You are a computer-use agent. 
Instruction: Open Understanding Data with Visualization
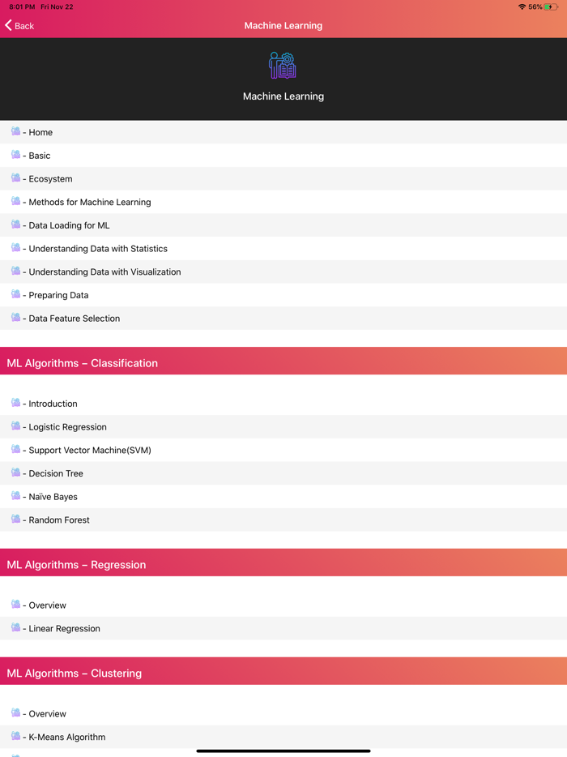pos(283,272)
